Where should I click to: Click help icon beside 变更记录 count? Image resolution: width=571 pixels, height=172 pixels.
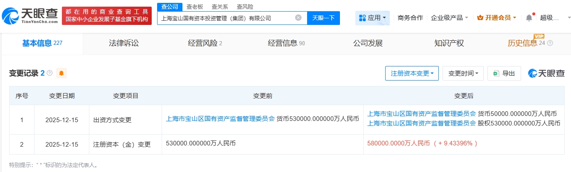pos(50,74)
